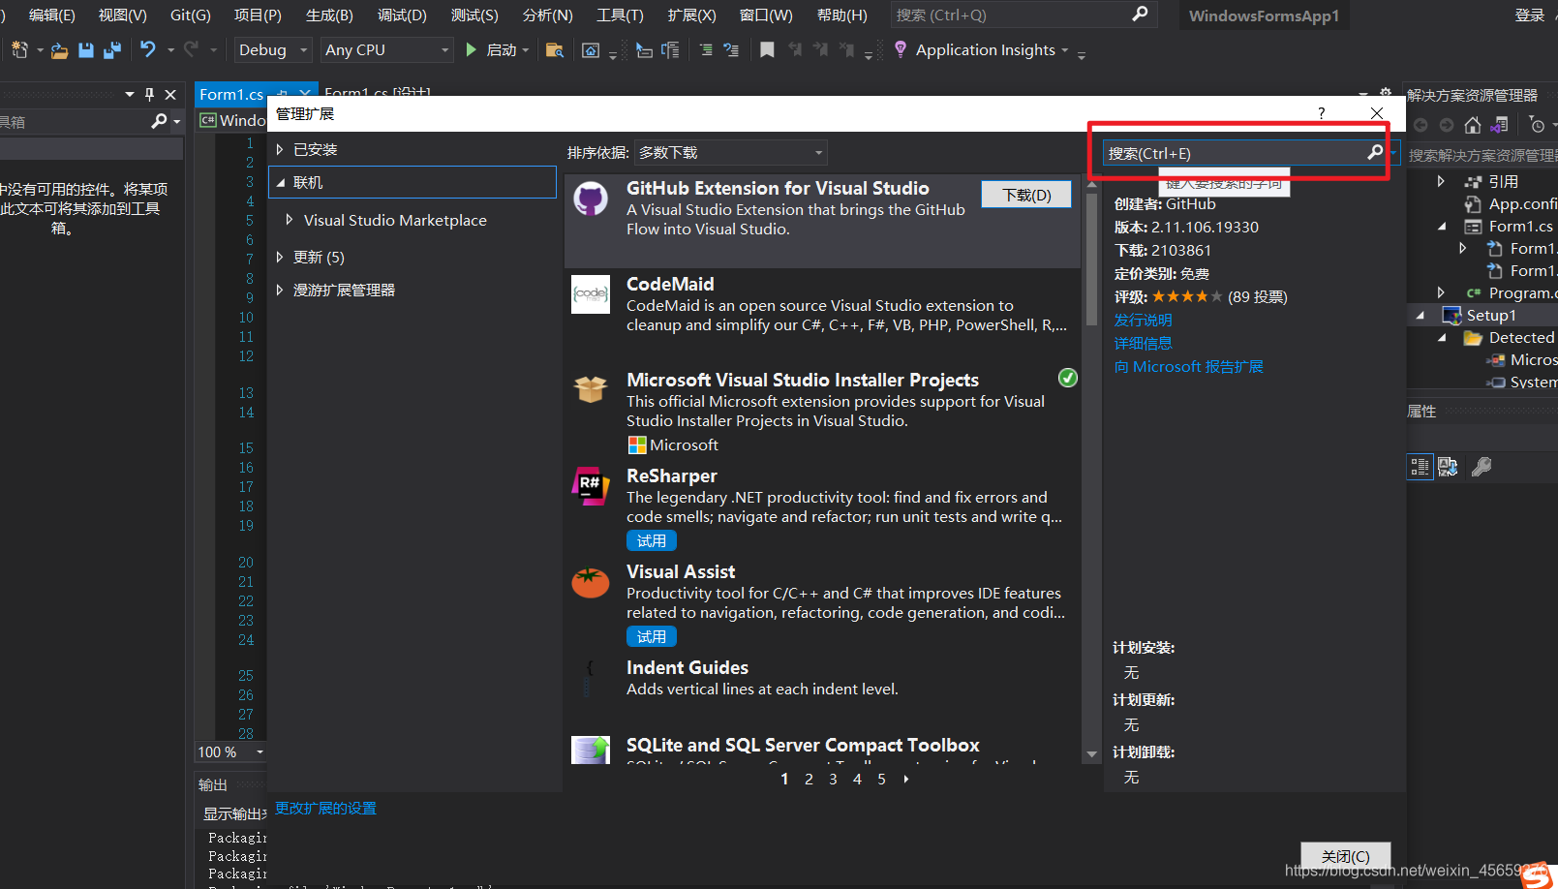Viewport: 1558px width, 889px height.
Task: Collapse the Setup1 project node
Action: pos(1421,315)
